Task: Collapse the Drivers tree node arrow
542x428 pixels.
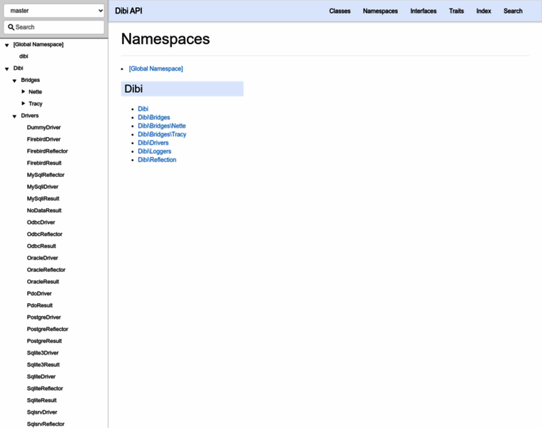Action: point(14,116)
